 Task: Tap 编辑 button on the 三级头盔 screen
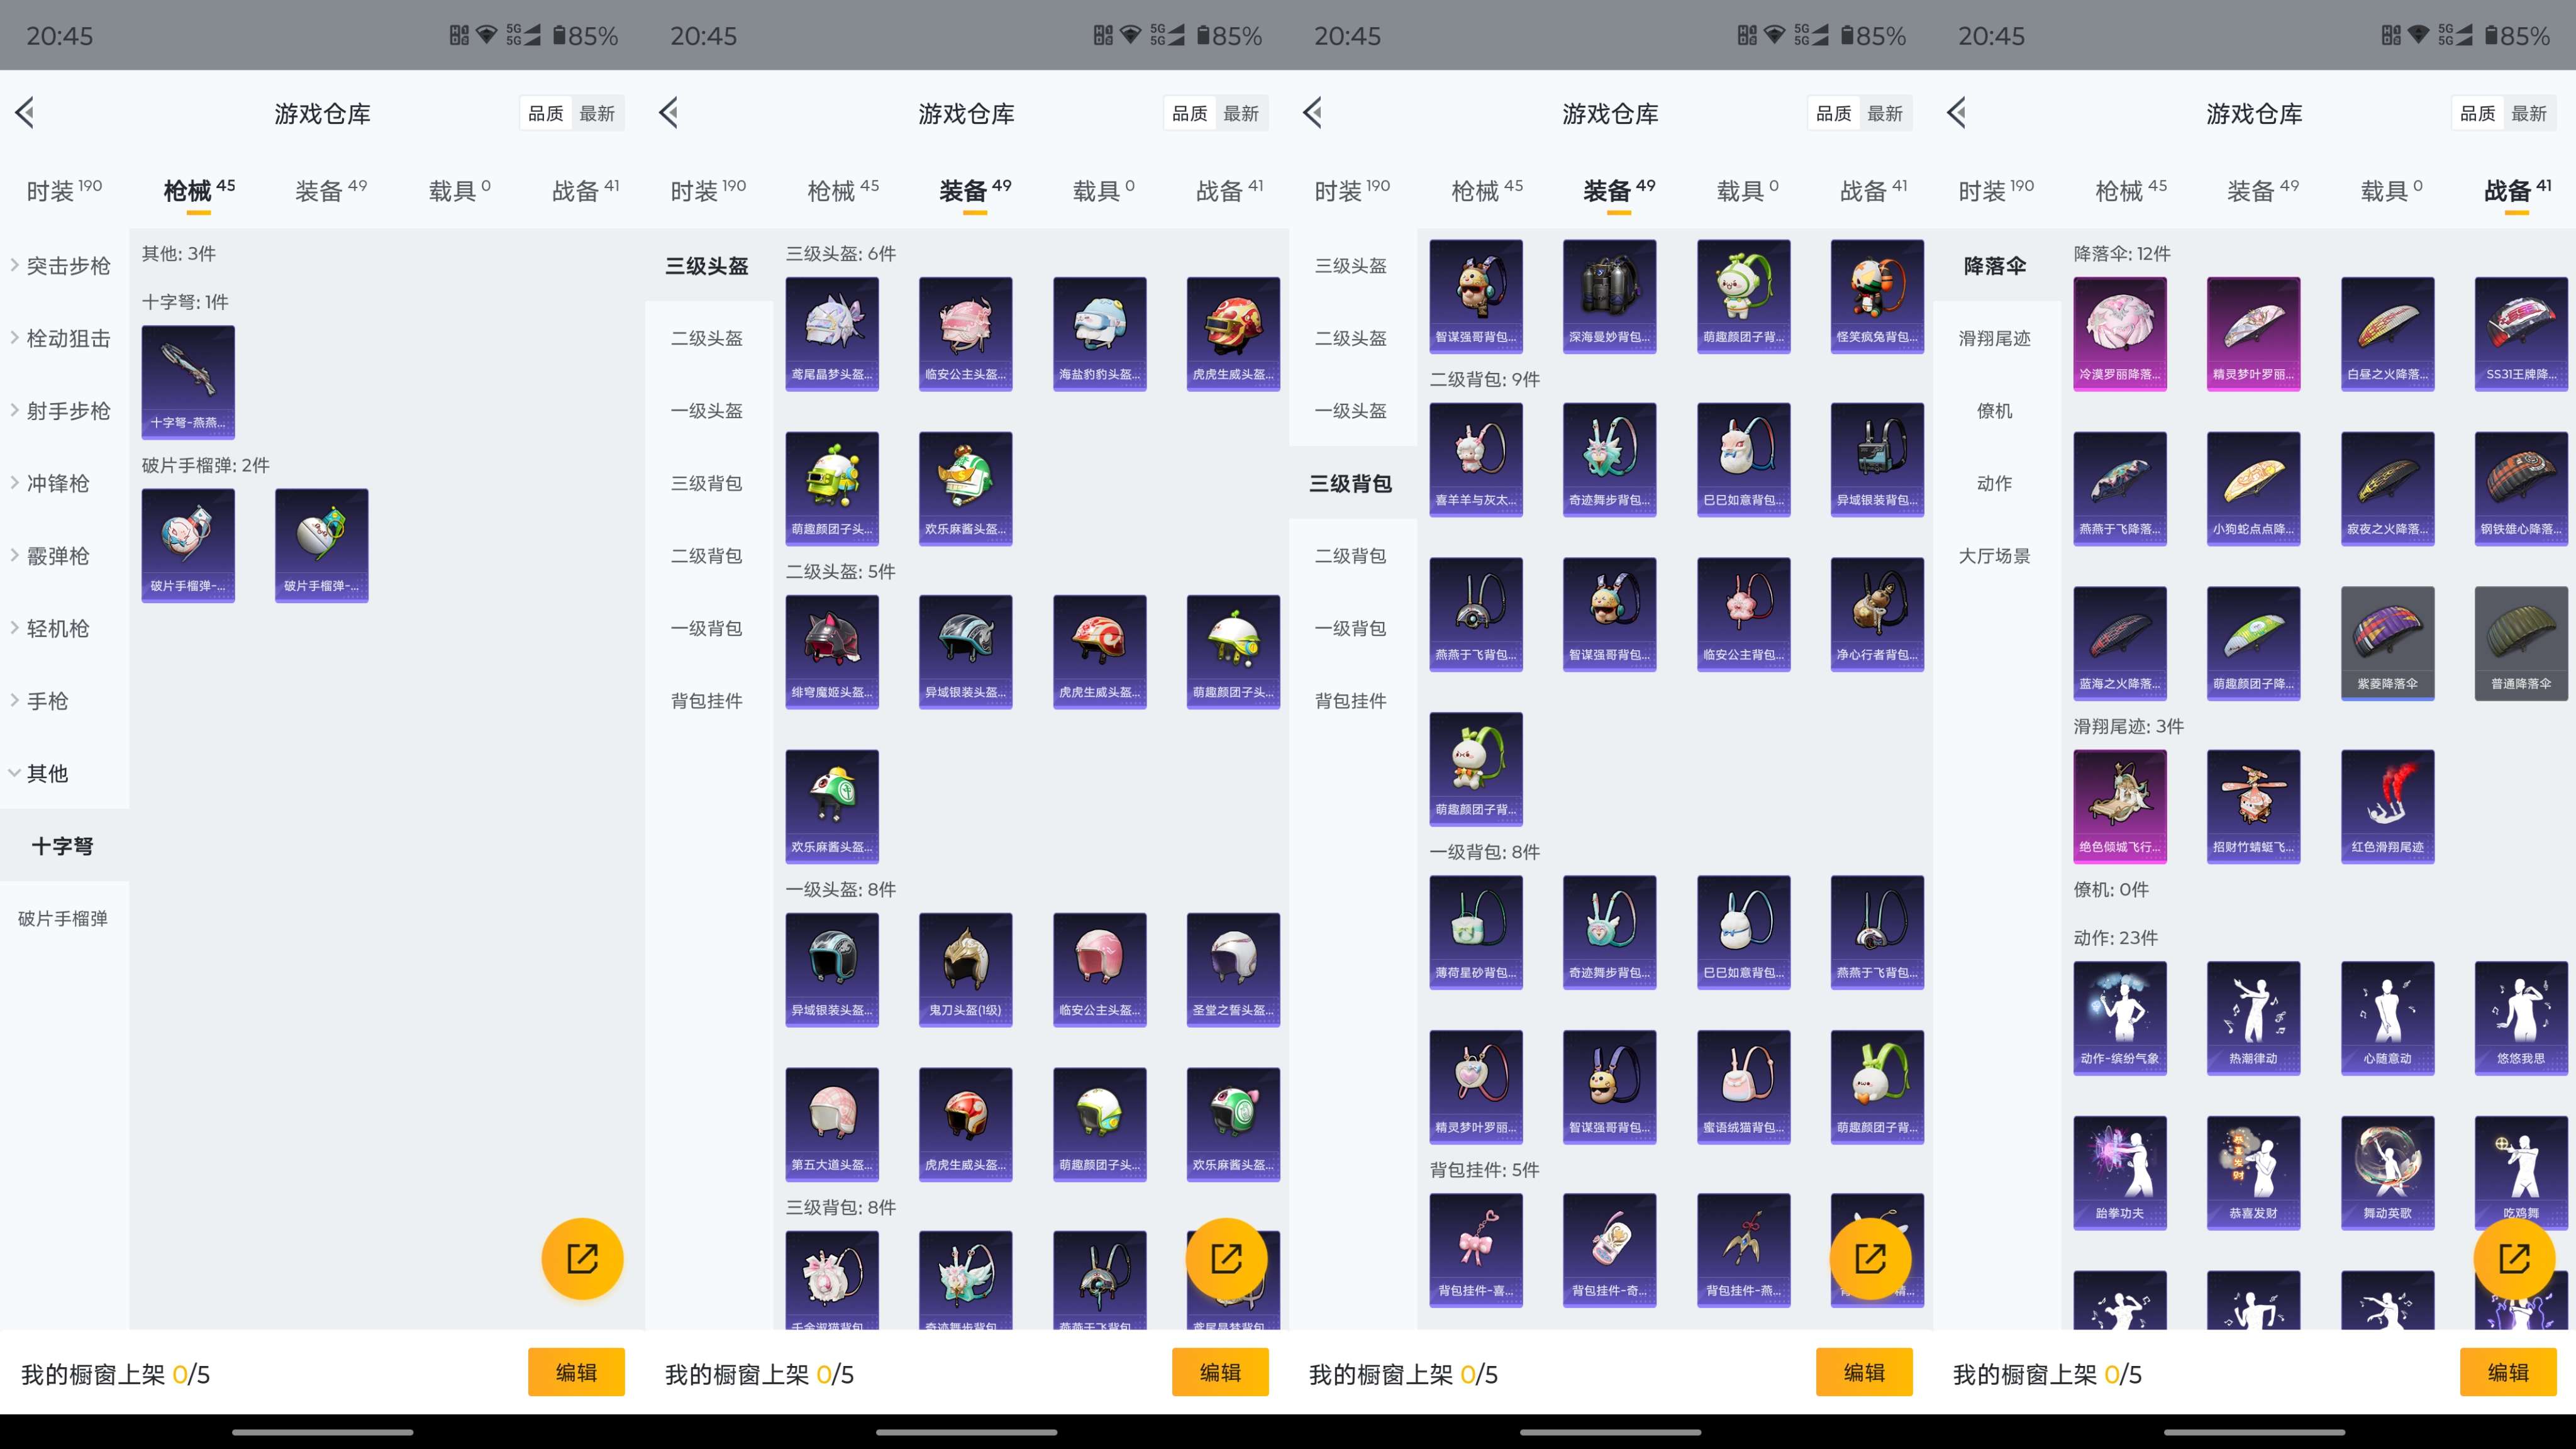pos(1220,1372)
